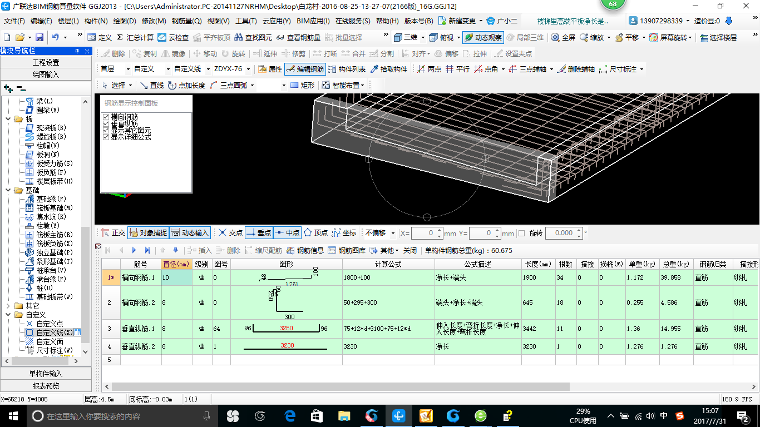Open Windows Start menu
Viewport: 760px width, 427px height.
[12, 415]
